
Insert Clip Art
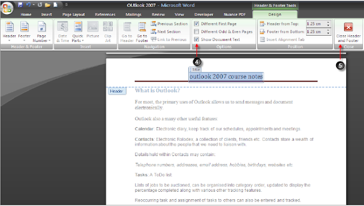coord(107,32)
